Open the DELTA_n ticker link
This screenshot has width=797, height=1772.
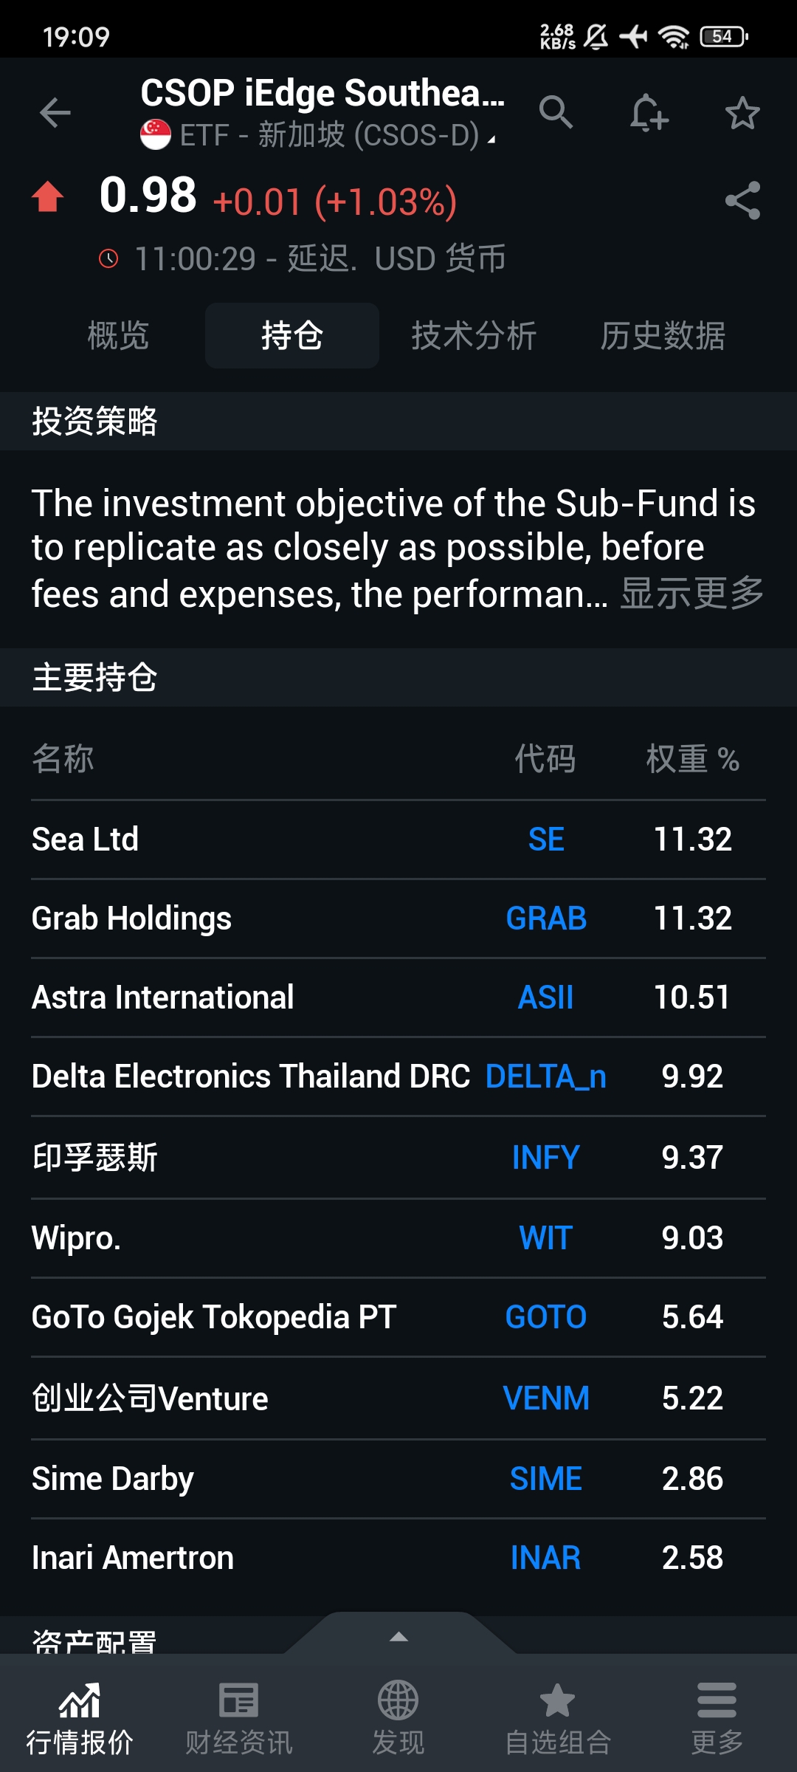pos(546,1076)
